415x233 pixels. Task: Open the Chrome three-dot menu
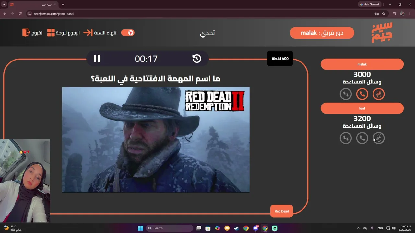[410, 14]
